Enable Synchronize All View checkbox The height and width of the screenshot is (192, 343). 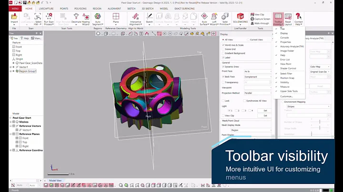244,101
